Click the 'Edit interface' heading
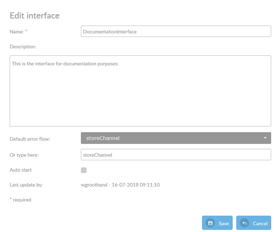 [35, 16]
